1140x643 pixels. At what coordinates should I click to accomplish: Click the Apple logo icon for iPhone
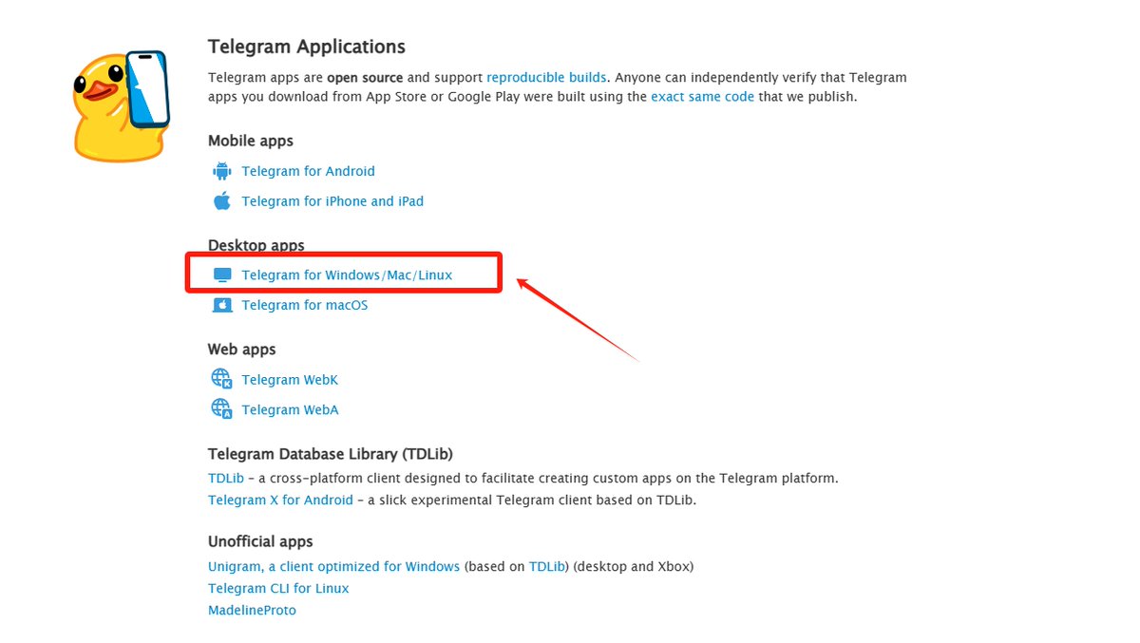pyautogui.click(x=222, y=200)
